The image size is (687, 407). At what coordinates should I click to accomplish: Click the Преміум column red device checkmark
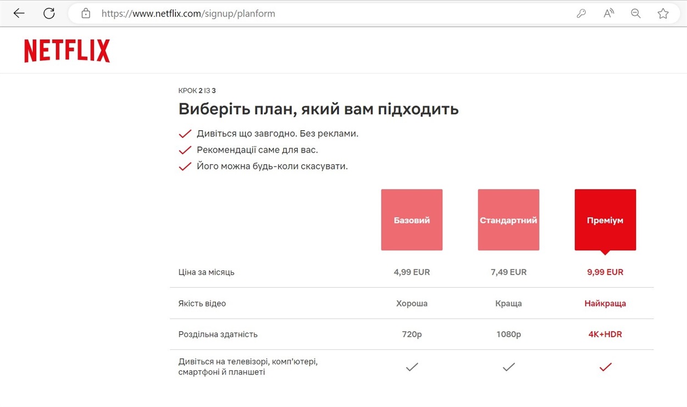coord(605,367)
